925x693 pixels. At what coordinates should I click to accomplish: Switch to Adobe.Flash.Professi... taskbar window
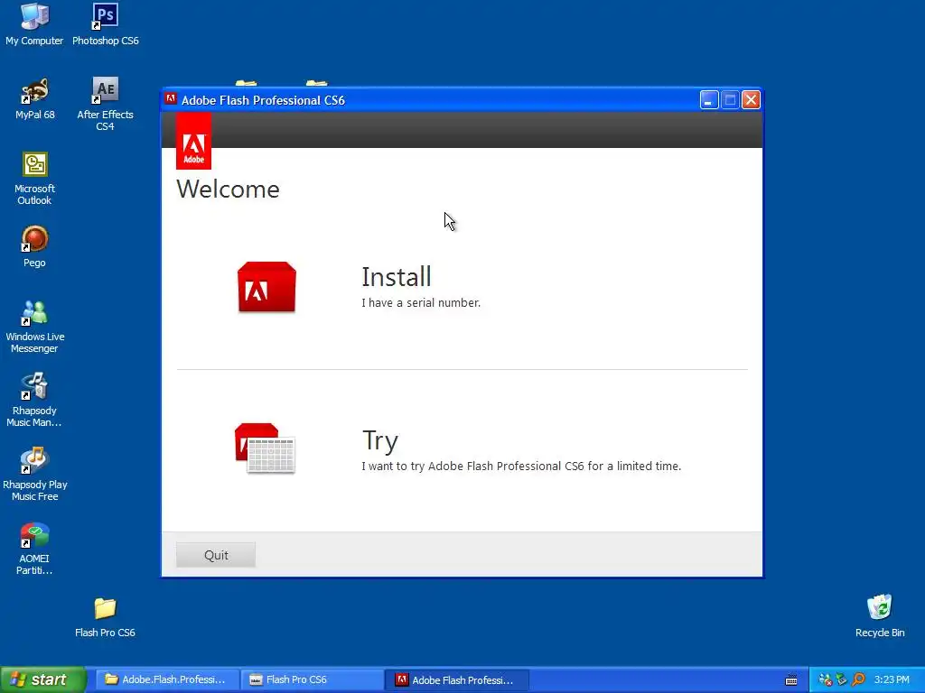(x=167, y=679)
